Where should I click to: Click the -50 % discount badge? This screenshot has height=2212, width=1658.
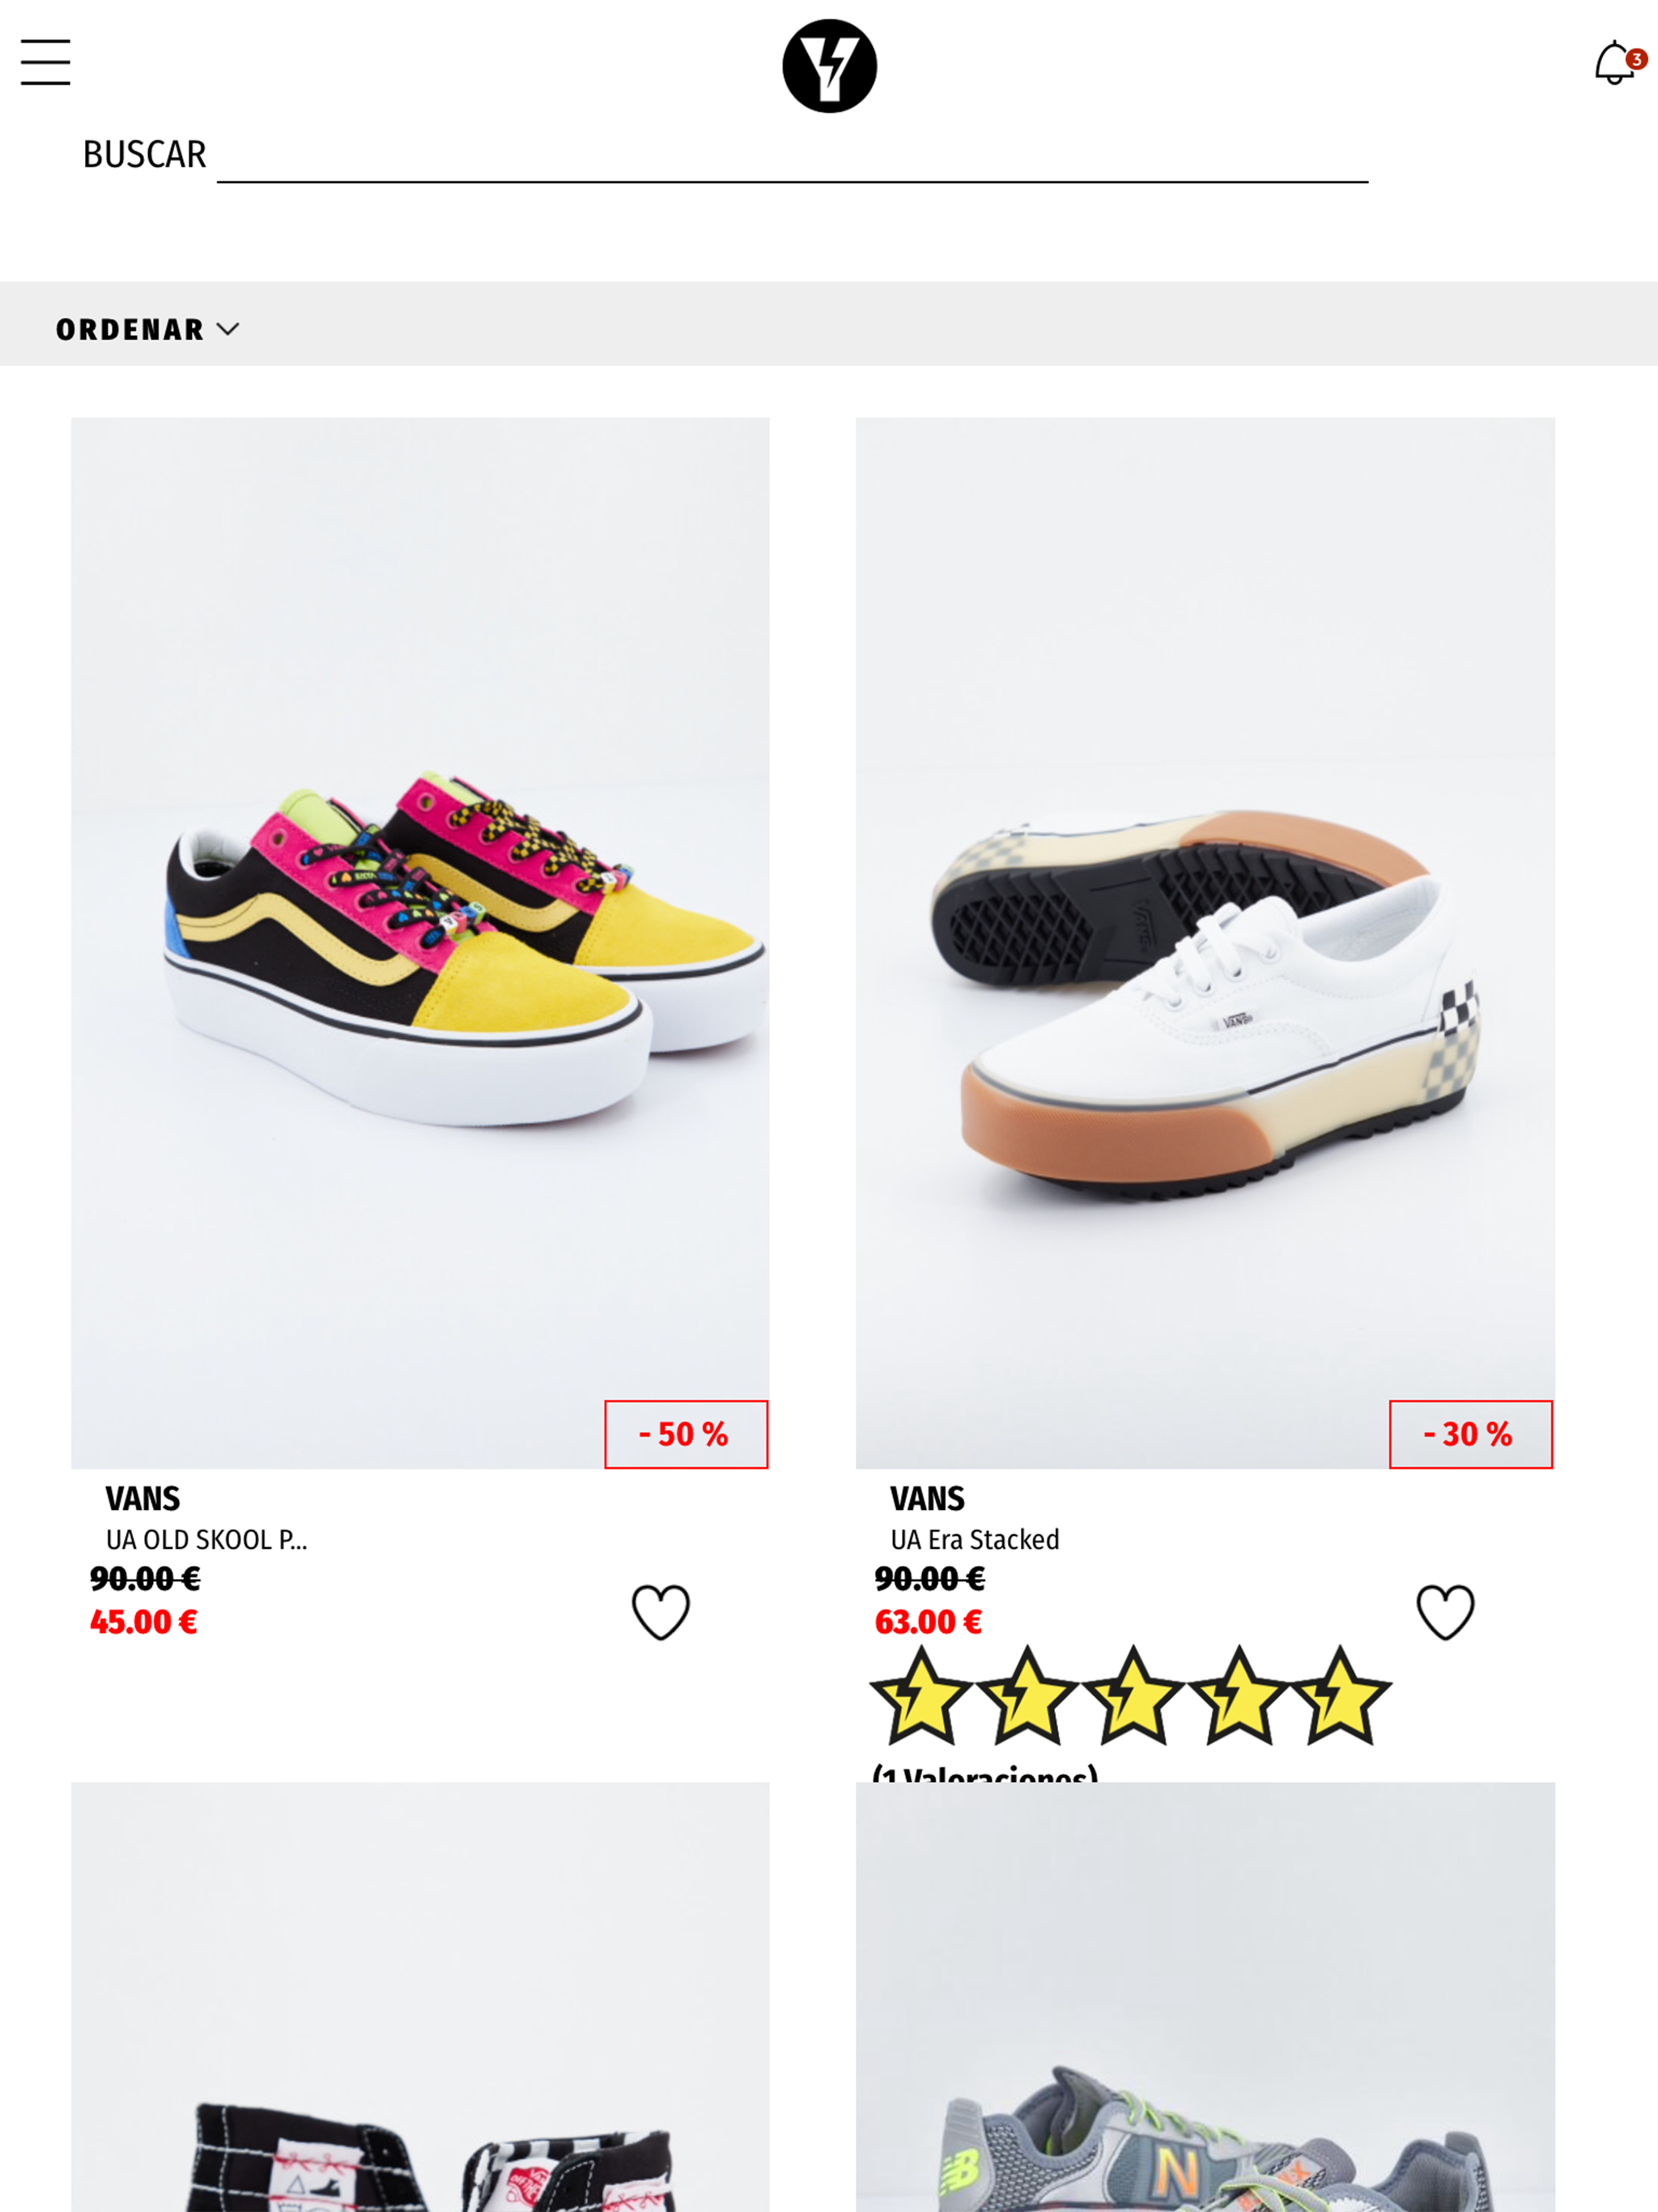point(686,1434)
